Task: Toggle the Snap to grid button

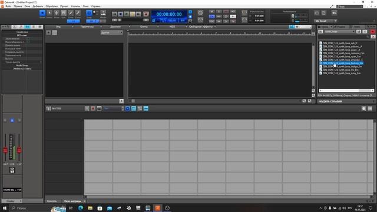Action: coord(89,13)
